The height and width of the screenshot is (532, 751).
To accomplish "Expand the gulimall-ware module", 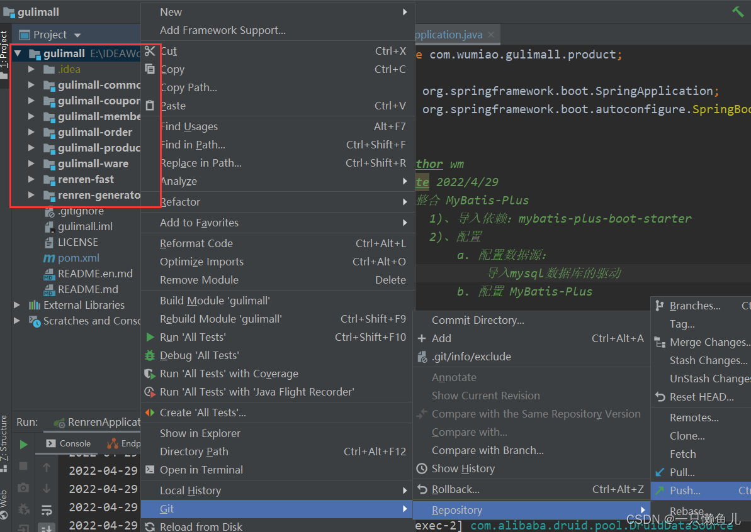I will [31, 163].
